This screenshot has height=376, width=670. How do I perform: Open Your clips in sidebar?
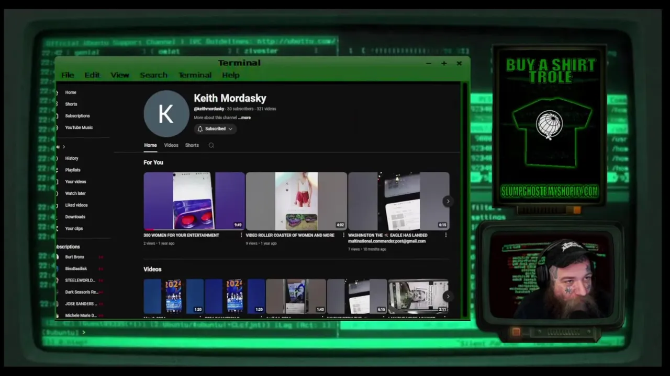point(74,228)
